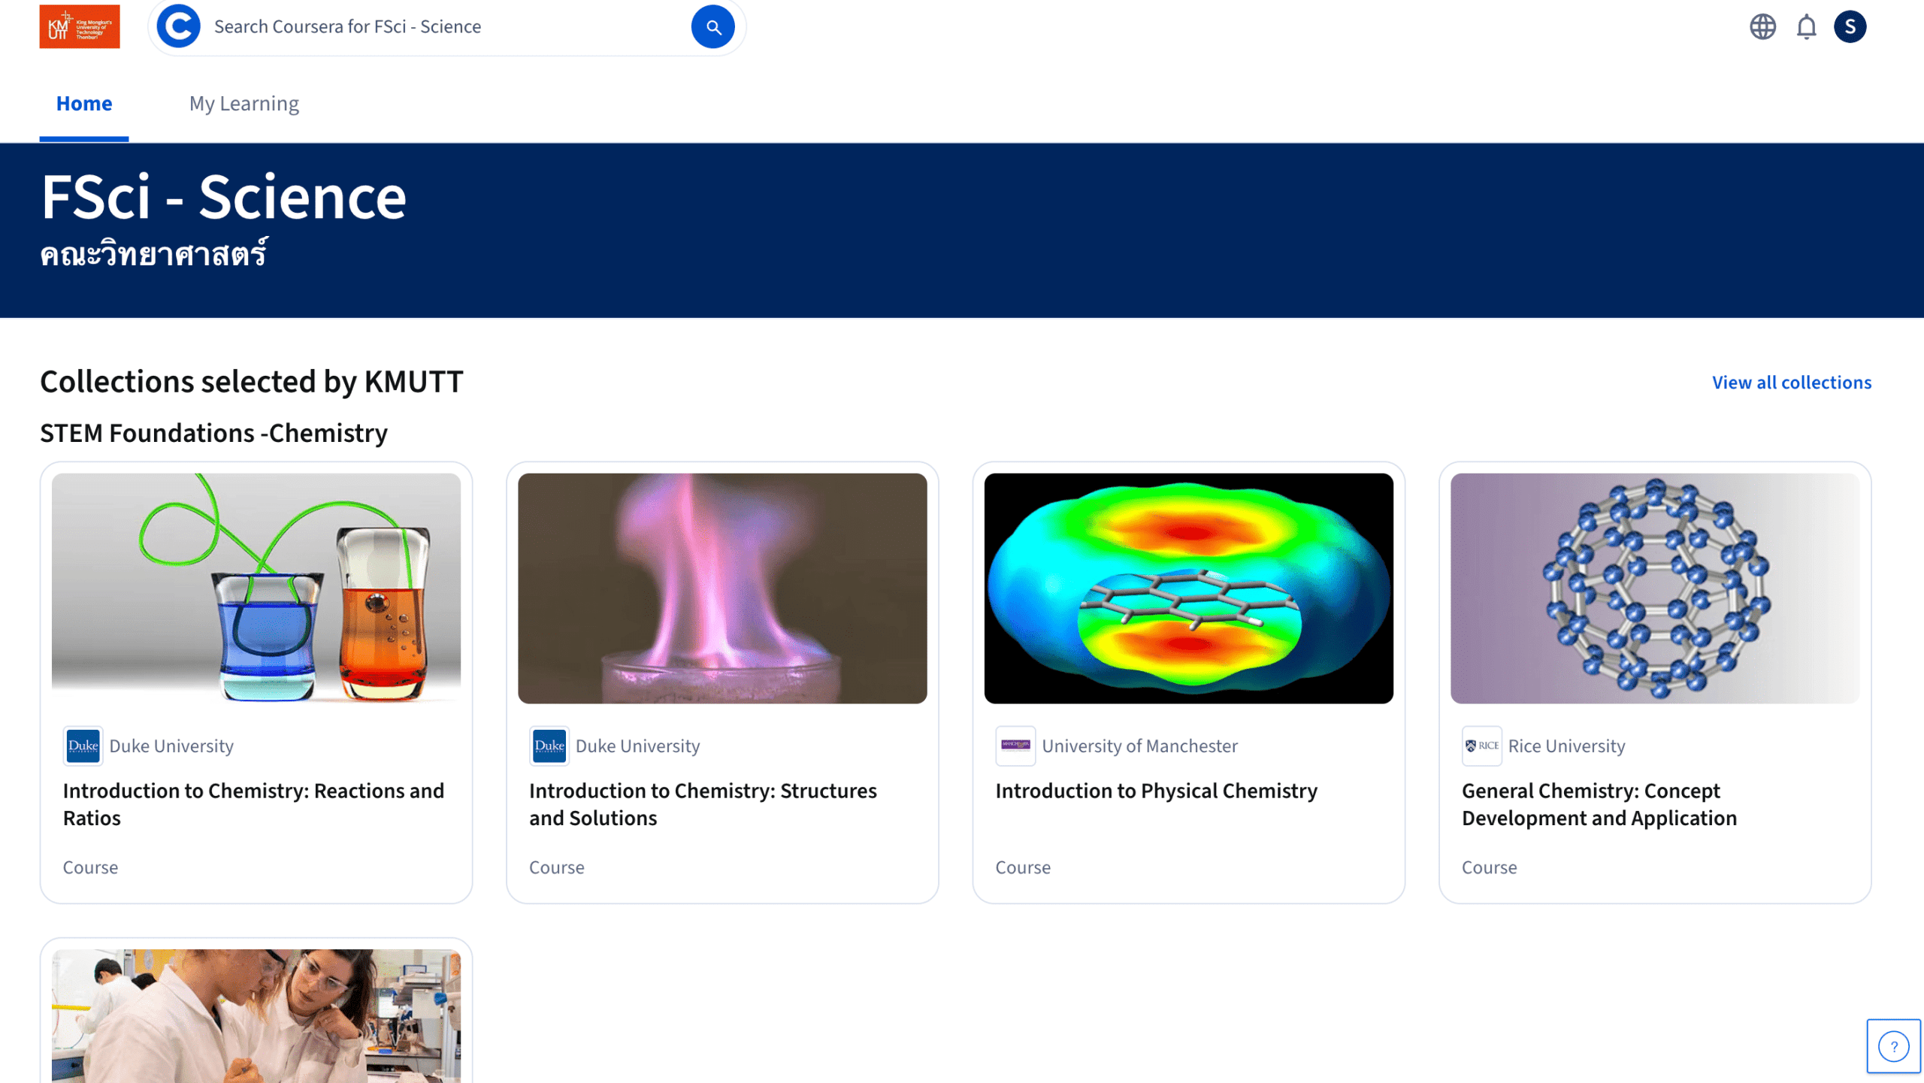The width and height of the screenshot is (1924, 1083).
Task: Open Introduction to Chemistry: Structures and Solutions
Action: tap(703, 804)
